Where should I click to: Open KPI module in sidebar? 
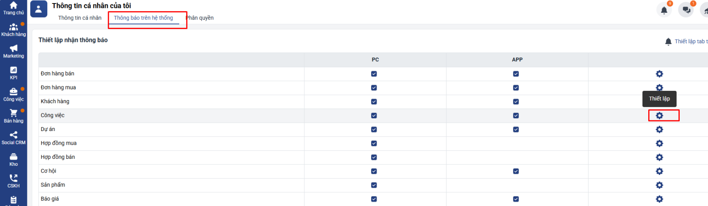pos(13,73)
